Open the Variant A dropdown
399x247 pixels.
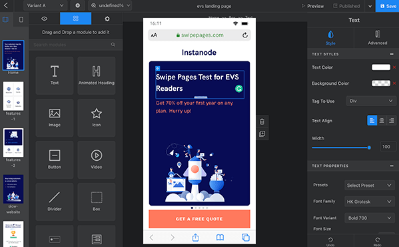[x=45, y=5]
